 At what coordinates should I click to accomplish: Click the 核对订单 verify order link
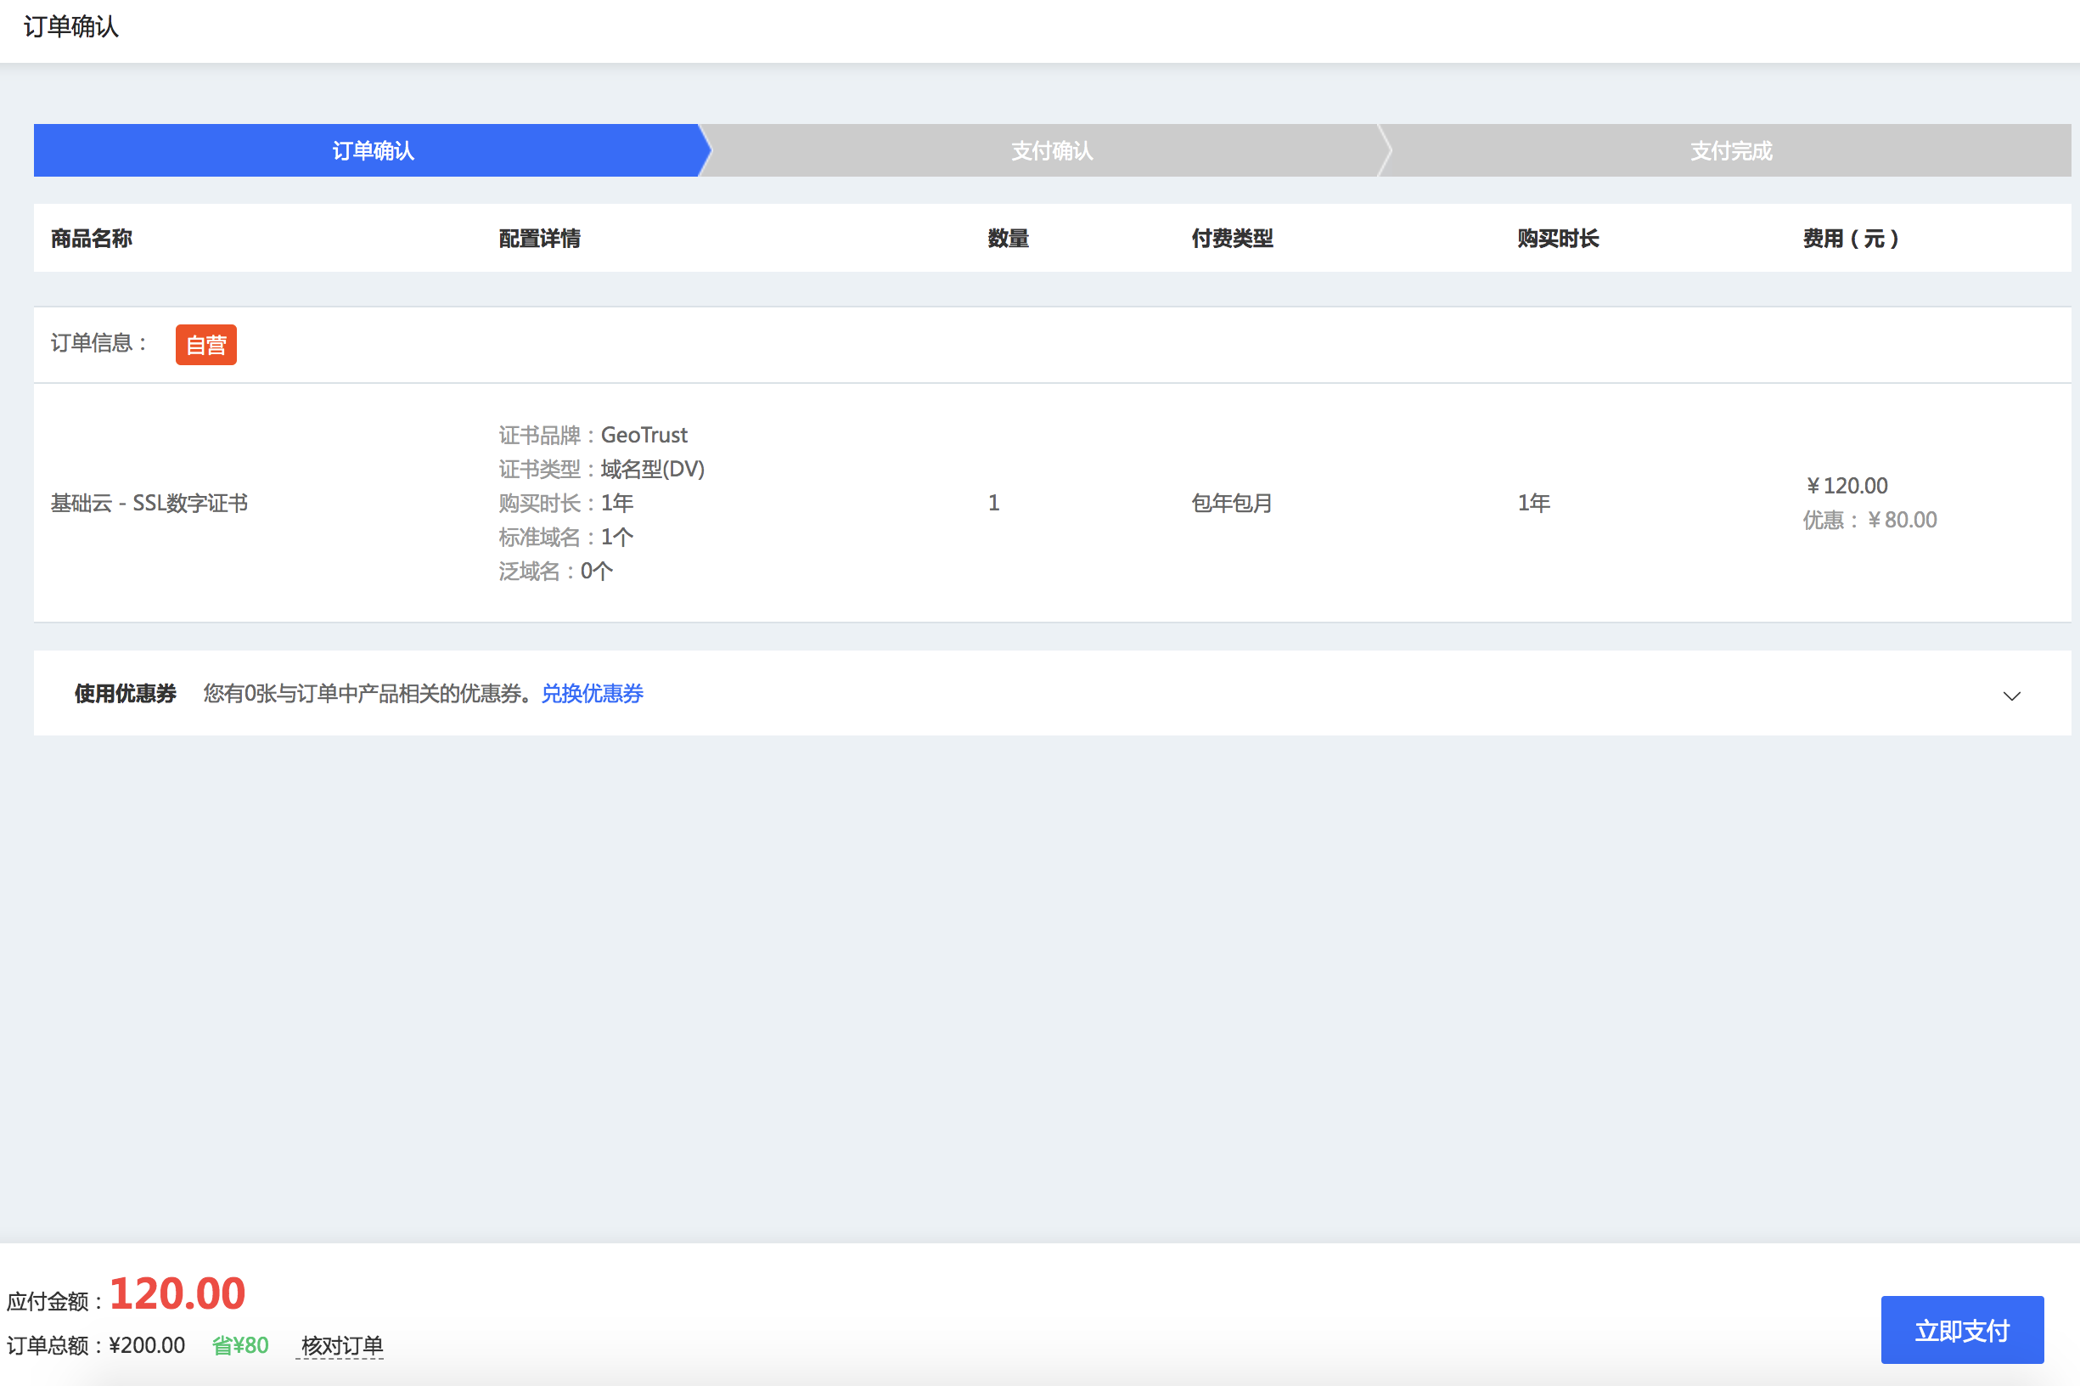[341, 1345]
